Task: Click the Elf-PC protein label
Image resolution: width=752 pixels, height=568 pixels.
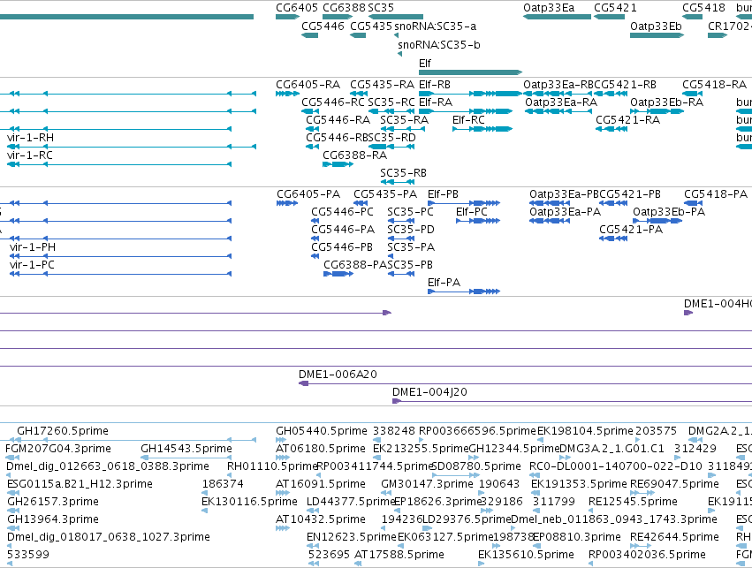Action: pos(472,212)
